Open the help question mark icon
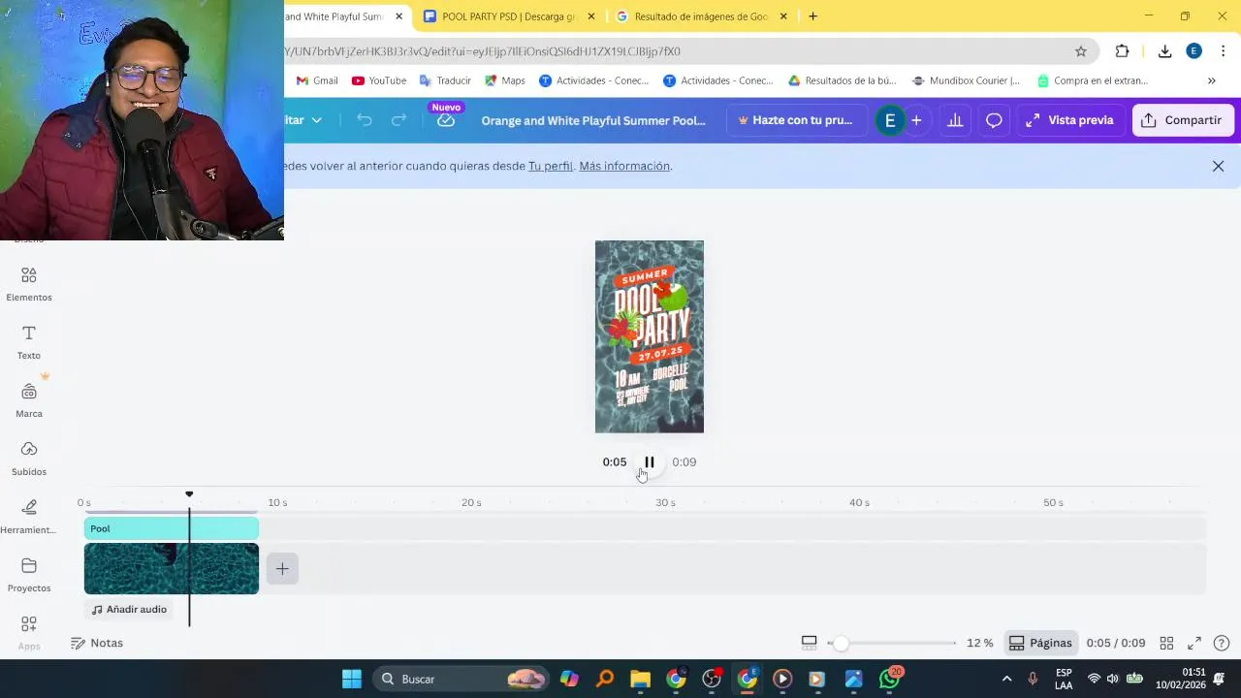The height and width of the screenshot is (698, 1241). (1222, 643)
